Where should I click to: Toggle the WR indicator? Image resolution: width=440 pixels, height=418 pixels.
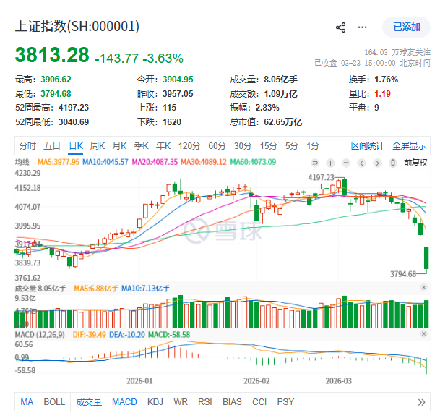coord(181,401)
